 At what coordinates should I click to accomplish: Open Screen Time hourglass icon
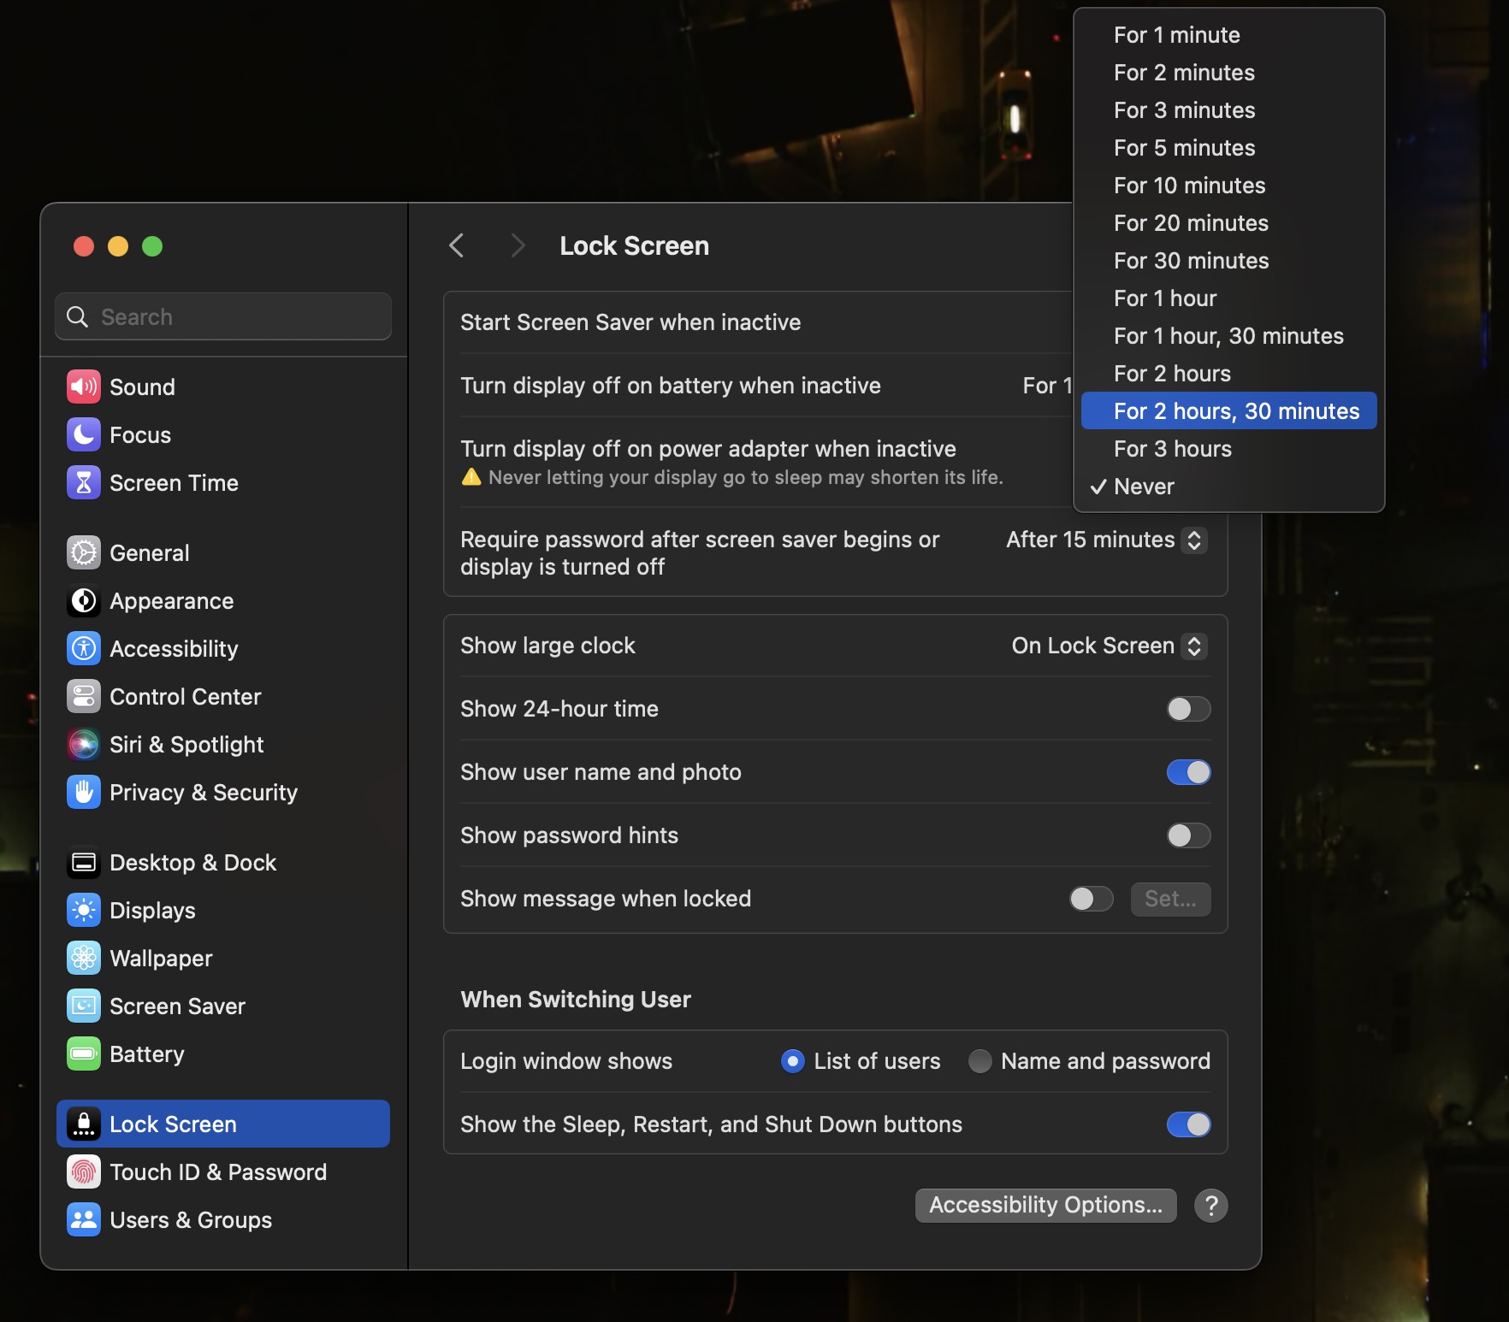pyautogui.click(x=84, y=483)
